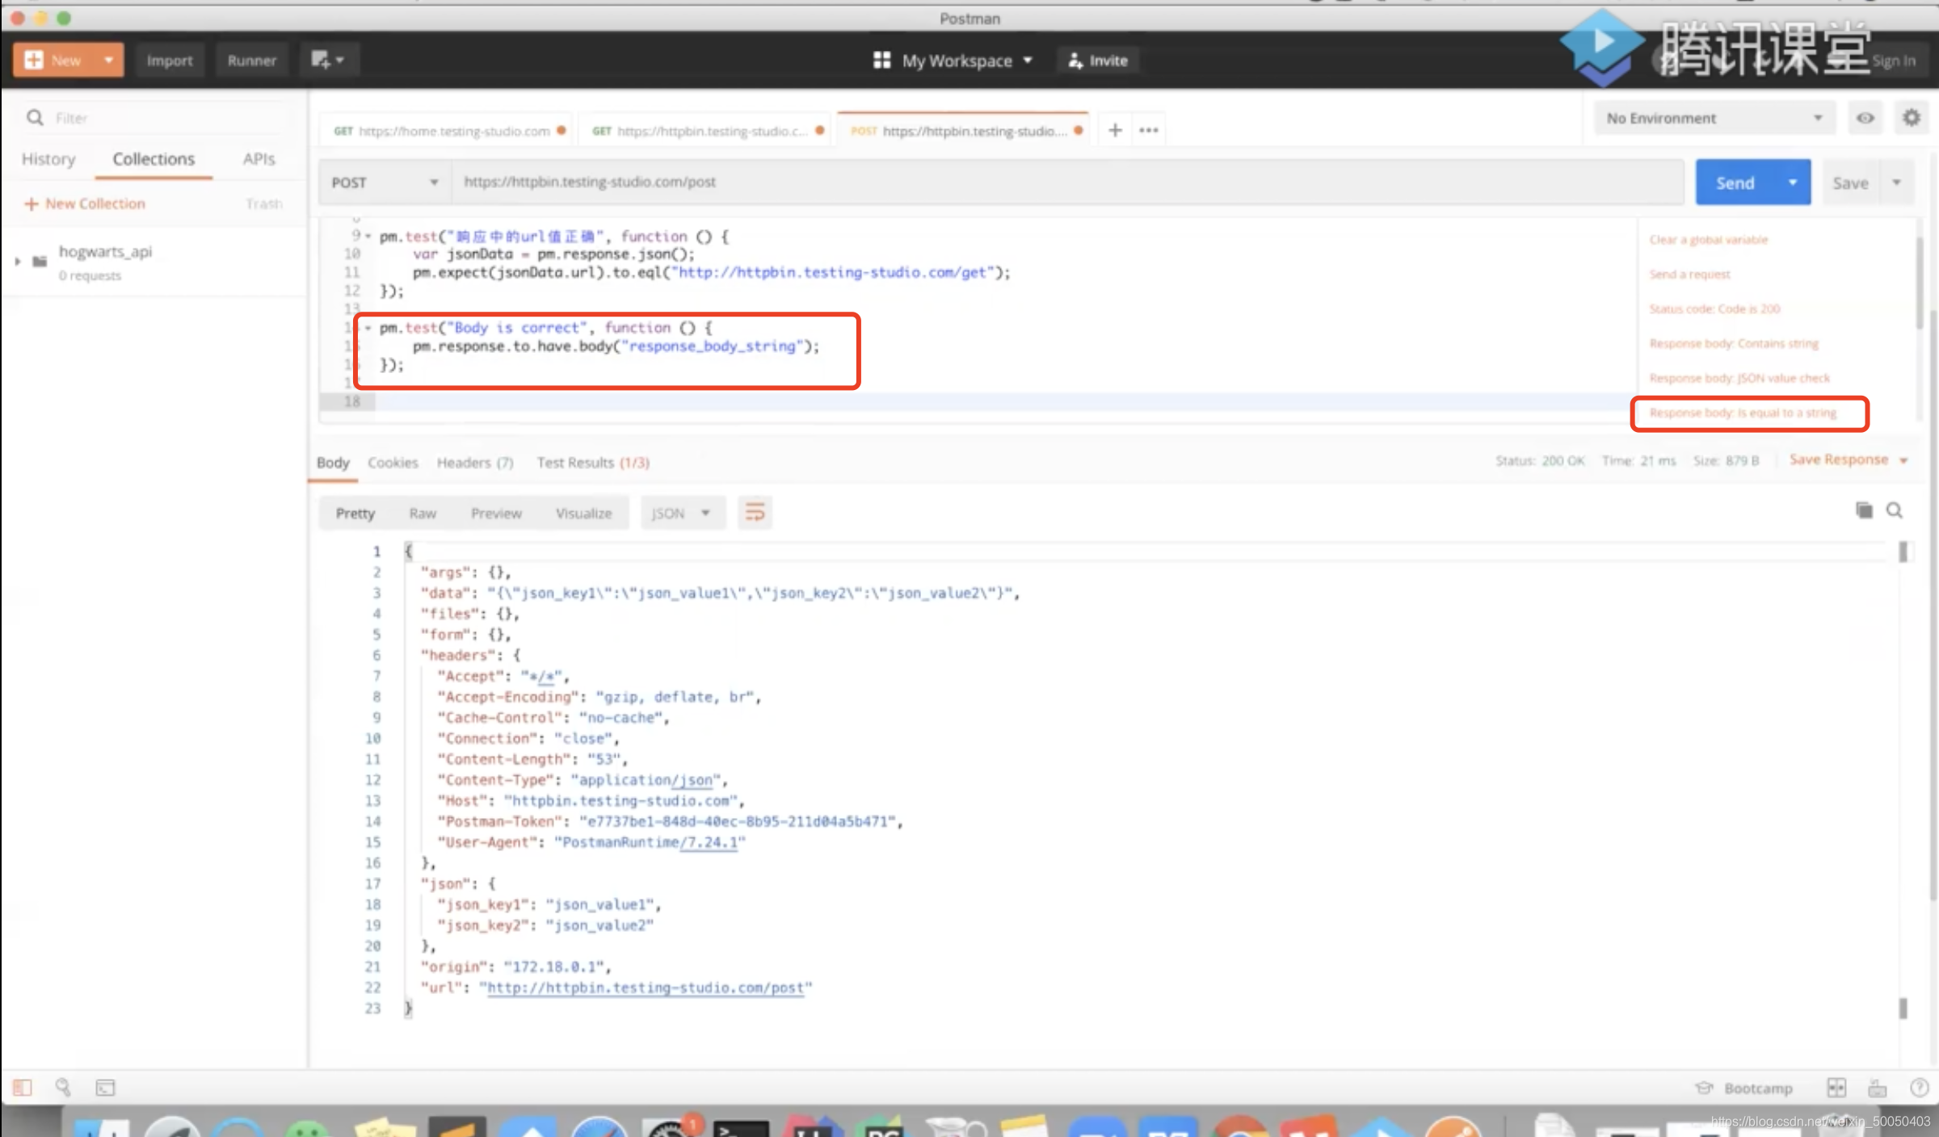Image resolution: width=1939 pixels, height=1137 pixels.
Task: Click the request URL input field
Action: pos(1050,183)
